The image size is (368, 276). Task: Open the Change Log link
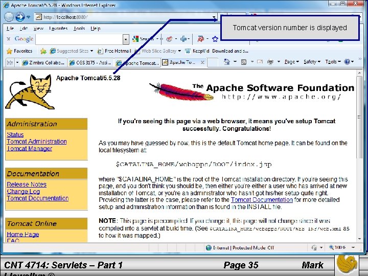coord(23,192)
